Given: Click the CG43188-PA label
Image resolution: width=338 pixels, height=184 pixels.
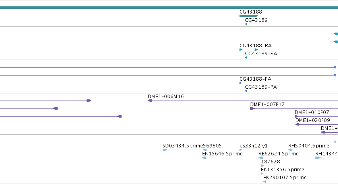Looking at the screenshot, I should pos(255,79).
